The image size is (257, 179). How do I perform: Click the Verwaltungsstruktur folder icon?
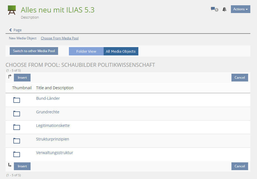[17, 154]
